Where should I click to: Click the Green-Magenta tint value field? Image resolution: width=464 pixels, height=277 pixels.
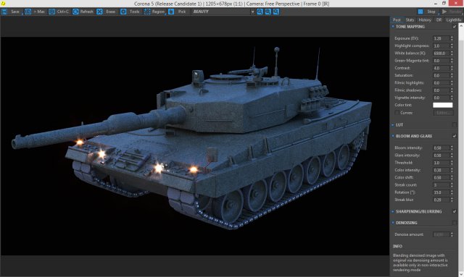click(x=442, y=61)
